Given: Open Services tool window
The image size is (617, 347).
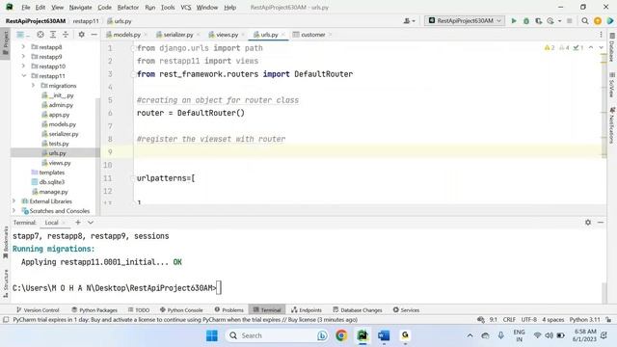Looking at the screenshot, I should 406,310.
